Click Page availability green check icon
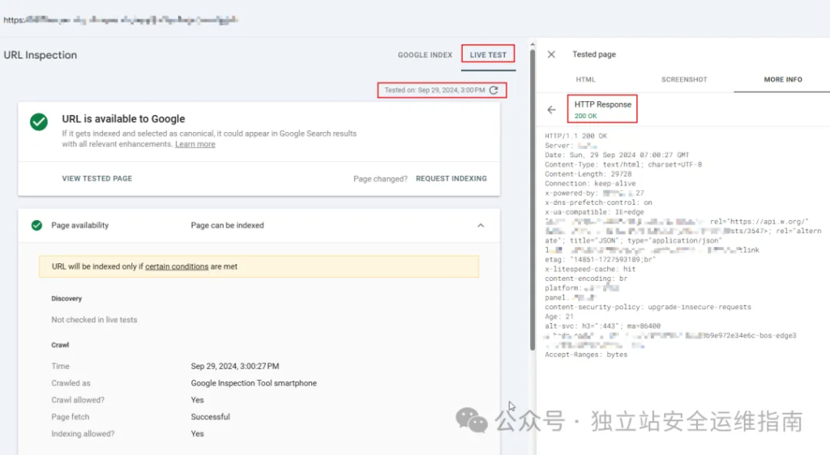The height and width of the screenshot is (455, 830). (36, 225)
